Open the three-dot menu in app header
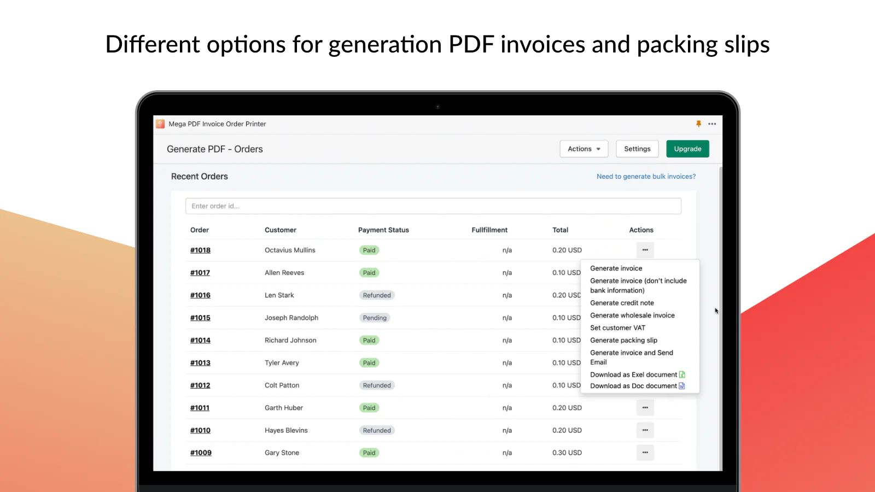The height and width of the screenshot is (492, 875). [712, 124]
